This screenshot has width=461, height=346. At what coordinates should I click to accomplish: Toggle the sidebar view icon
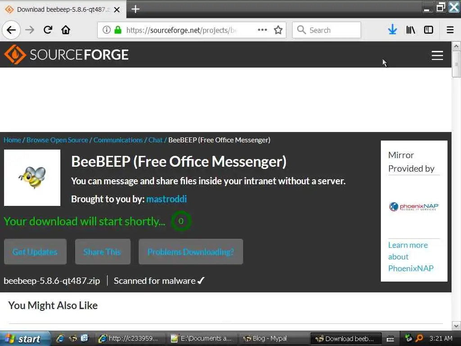(x=429, y=30)
